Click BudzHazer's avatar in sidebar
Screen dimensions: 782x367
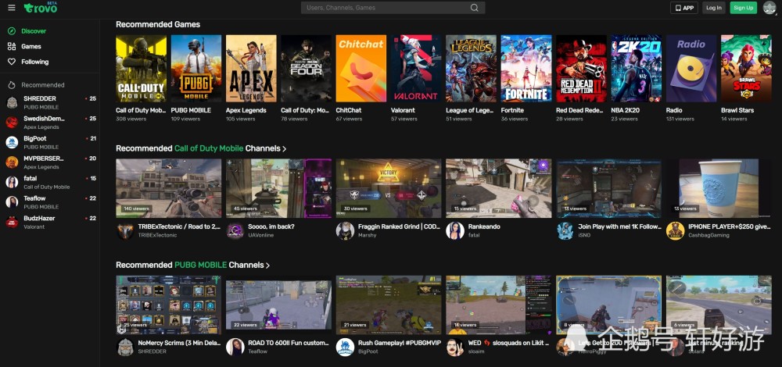click(x=12, y=222)
